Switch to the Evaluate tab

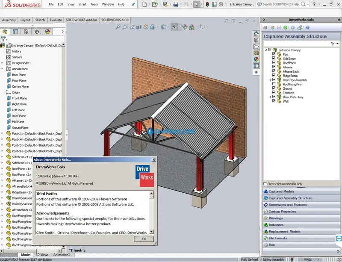point(56,20)
